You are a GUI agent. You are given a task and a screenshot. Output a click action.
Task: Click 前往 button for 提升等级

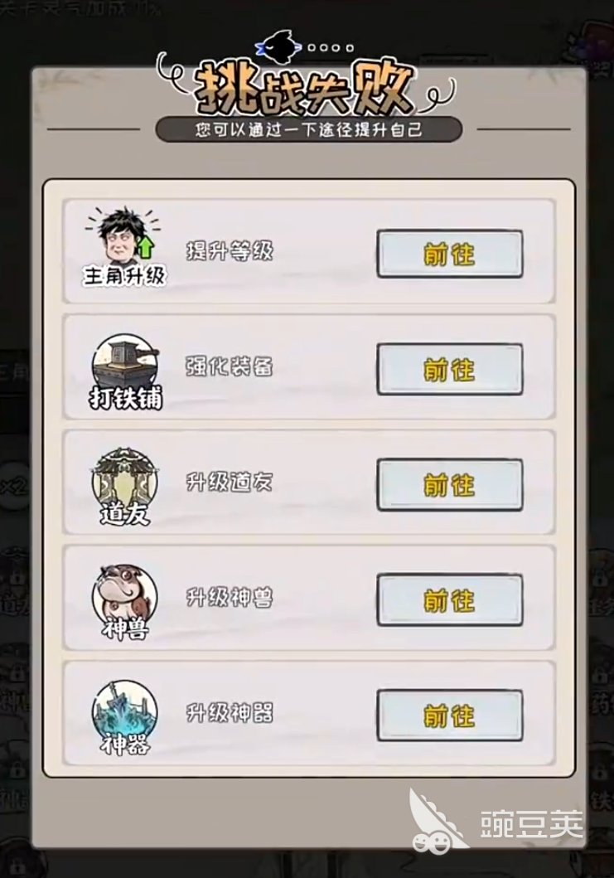450,254
